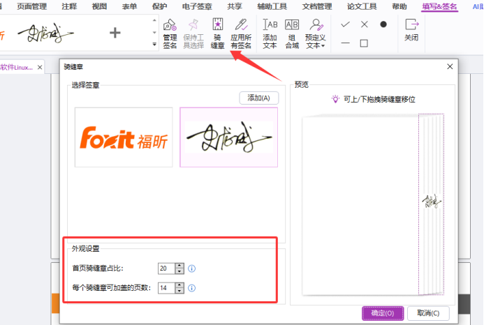Show info for 每个骑缝章可加盖的页数
Viewport: 484px width, 325px height.
point(191,288)
